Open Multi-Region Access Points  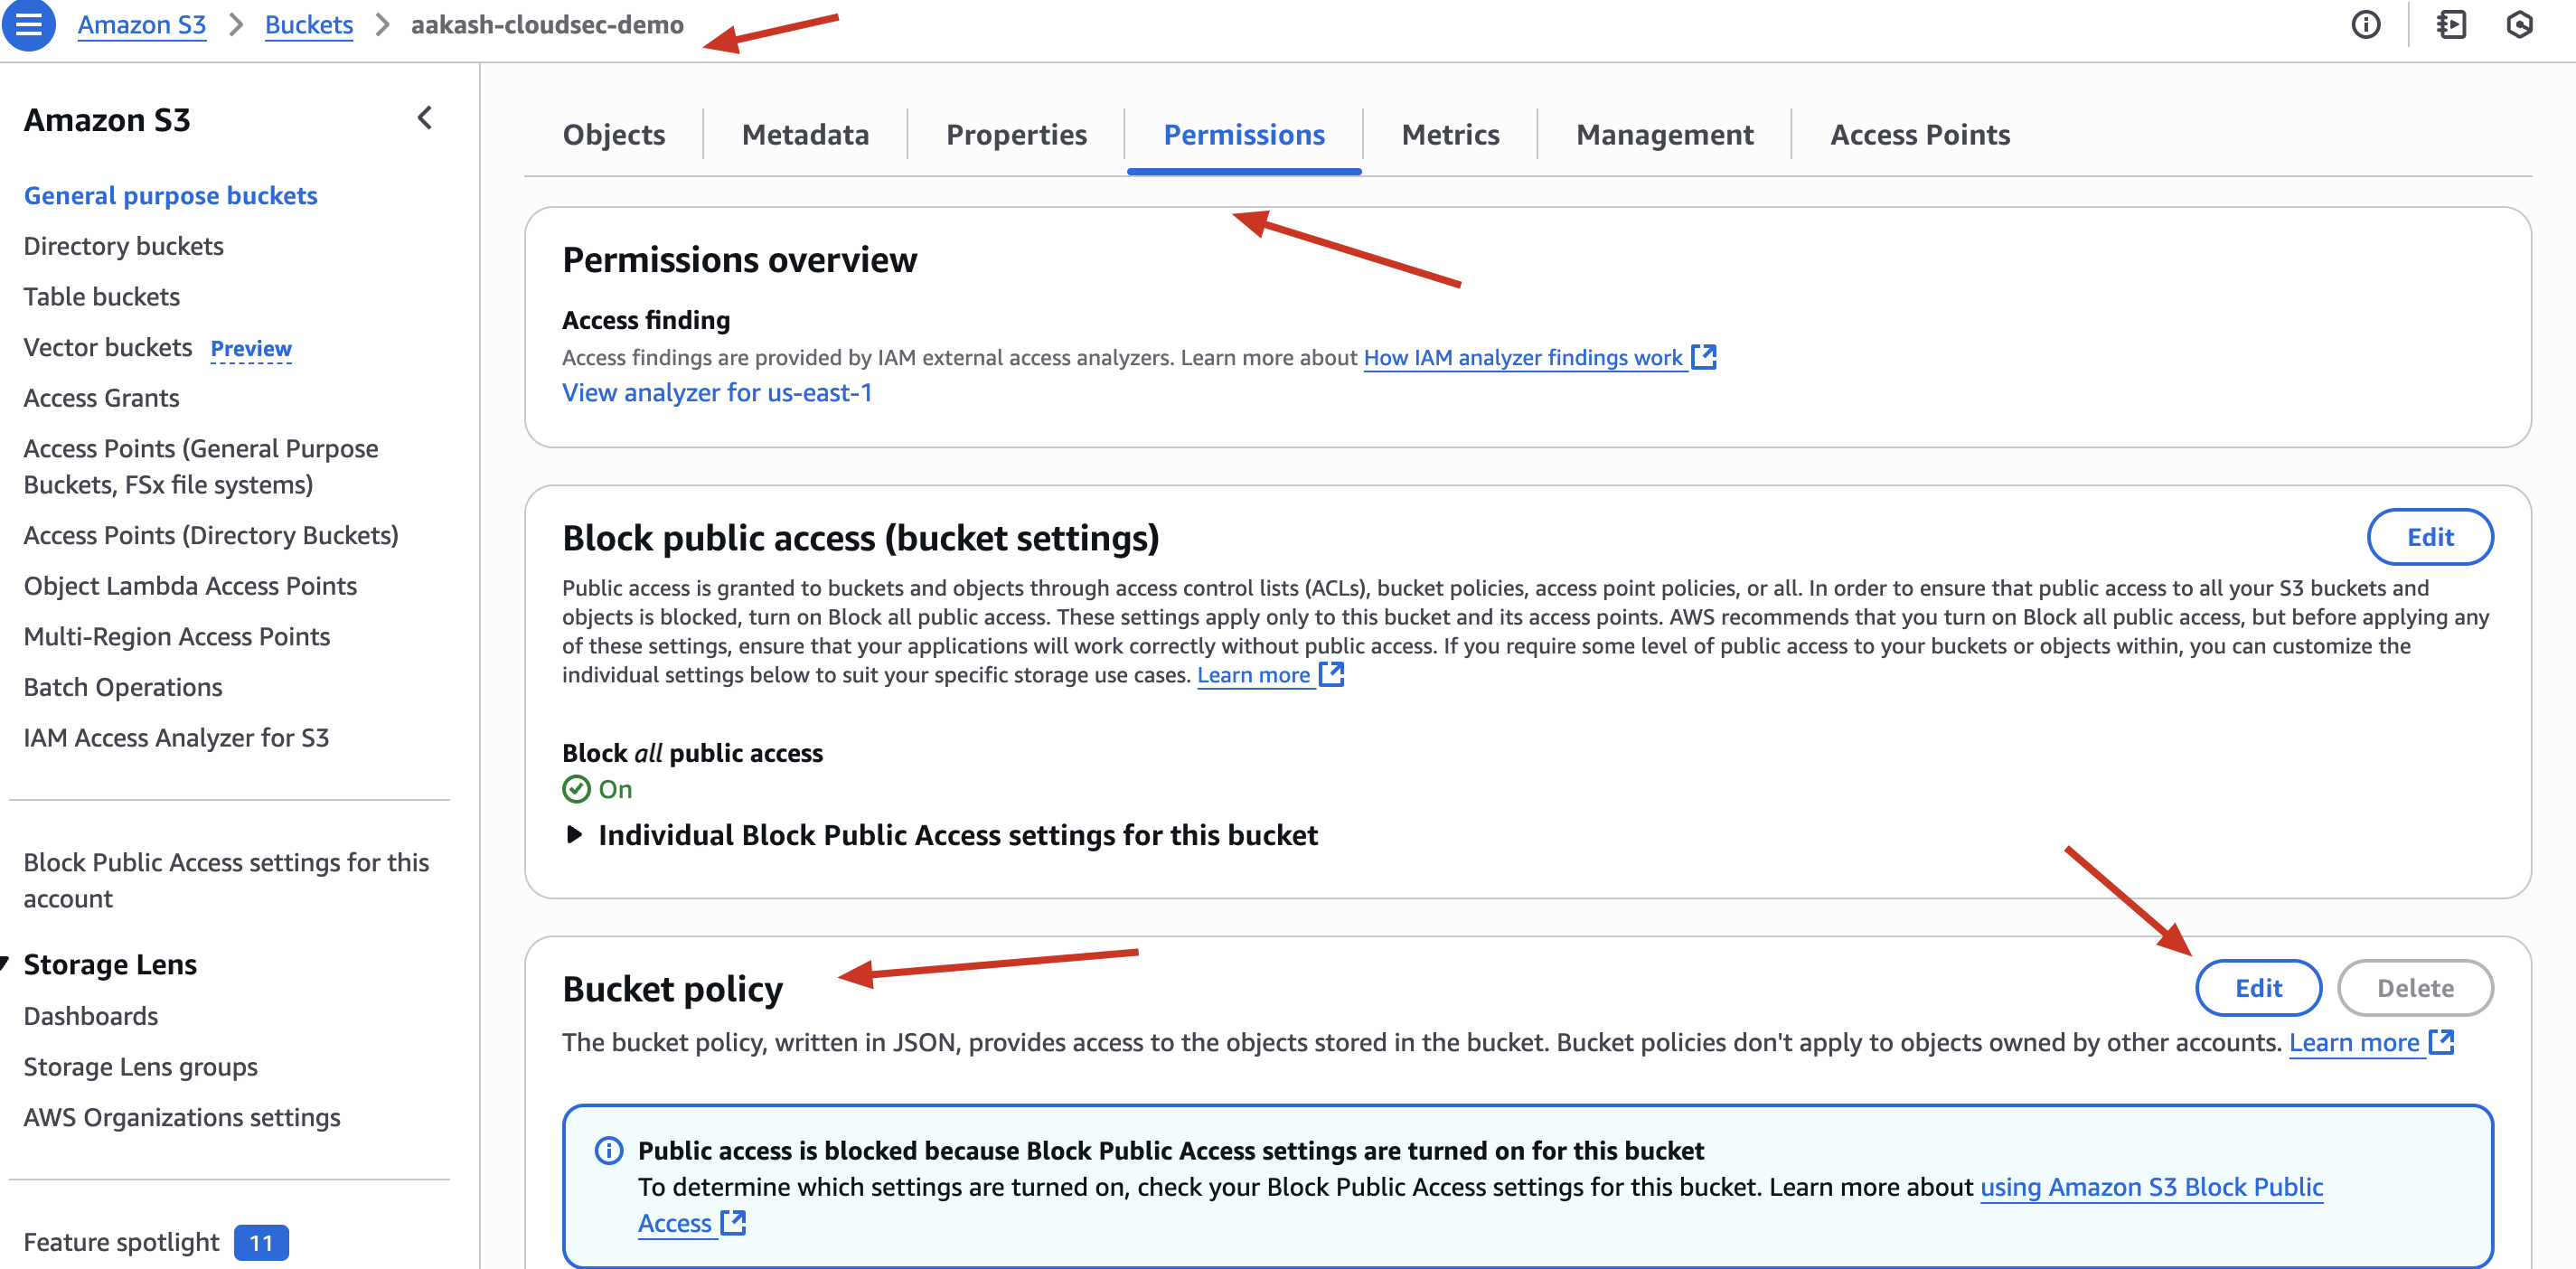176,637
